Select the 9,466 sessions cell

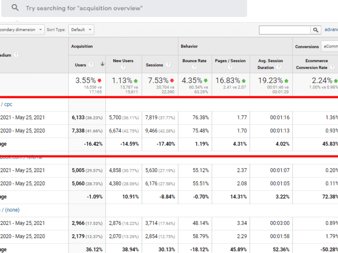point(160,131)
